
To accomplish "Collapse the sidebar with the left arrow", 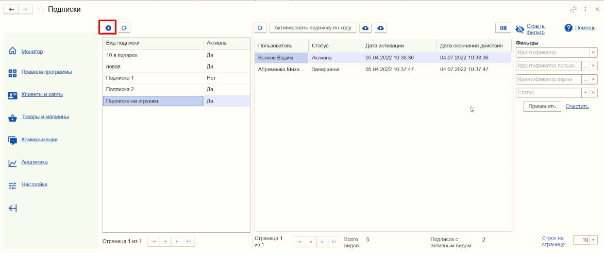I will pyautogui.click(x=13, y=208).
